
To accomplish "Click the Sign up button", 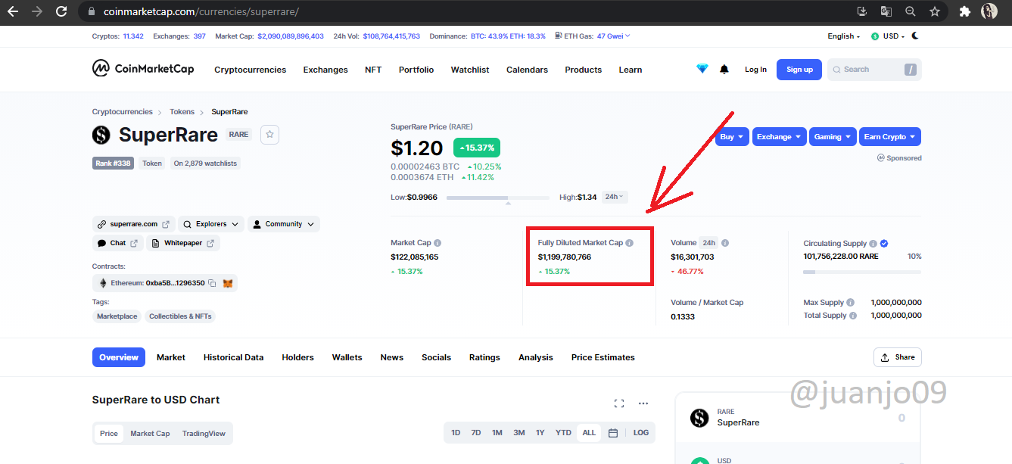I will 799,70.
